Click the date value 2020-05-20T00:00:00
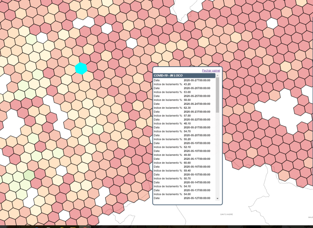The width and height of the screenshot is (313, 228). 197,135
